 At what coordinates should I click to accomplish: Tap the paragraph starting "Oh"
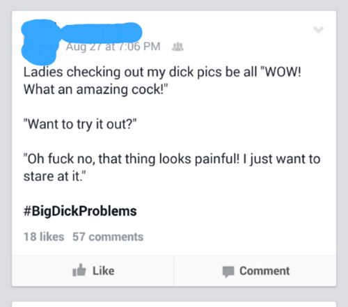click(172, 168)
